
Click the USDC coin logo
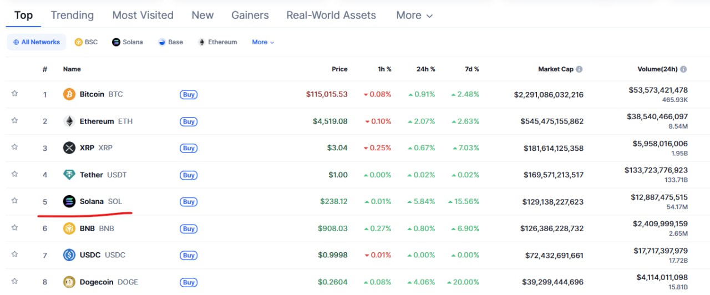[x=69, y=255]
